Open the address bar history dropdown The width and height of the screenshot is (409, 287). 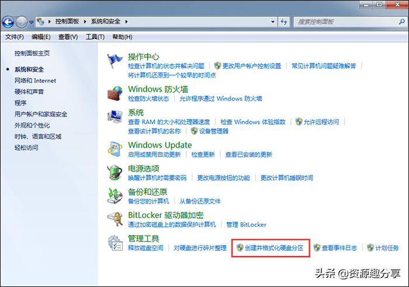tap(273, 22)
